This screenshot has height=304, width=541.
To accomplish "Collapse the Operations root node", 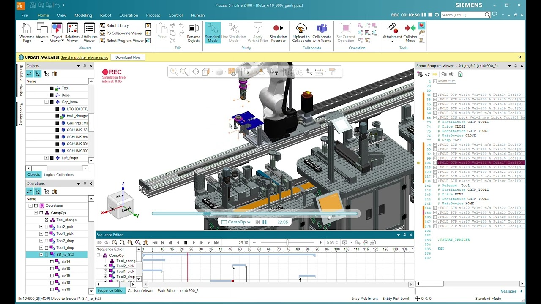I will point(30,206).
